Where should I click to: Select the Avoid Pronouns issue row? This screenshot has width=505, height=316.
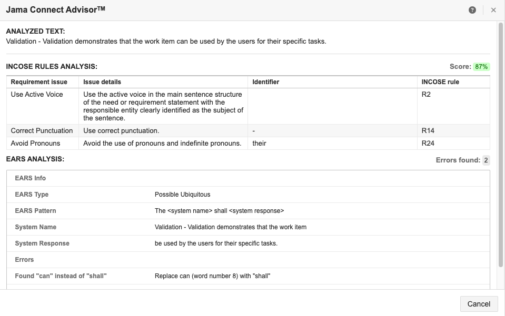click(35, 143)
